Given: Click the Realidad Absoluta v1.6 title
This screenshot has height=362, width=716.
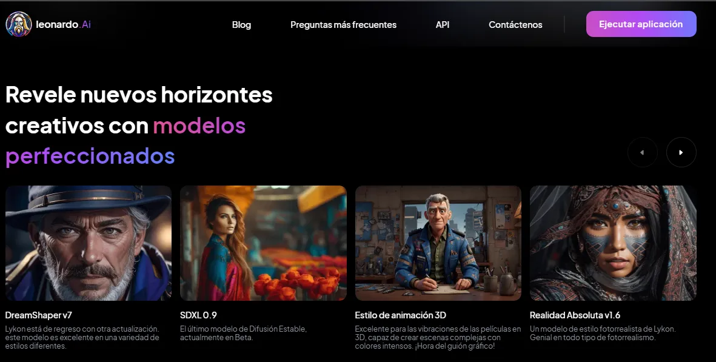Looking at the screenshot, I should (575, 315).
